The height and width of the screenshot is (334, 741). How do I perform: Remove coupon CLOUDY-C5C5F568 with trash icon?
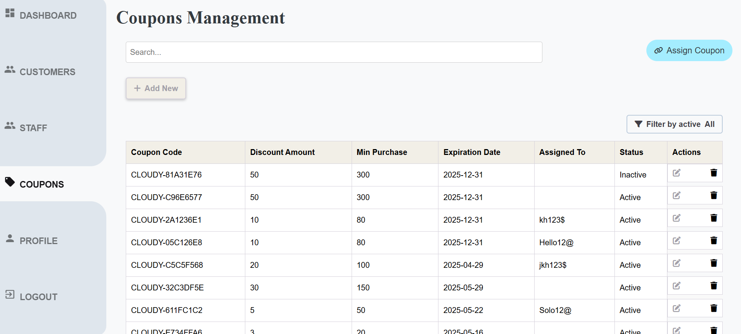coord(713,263)
